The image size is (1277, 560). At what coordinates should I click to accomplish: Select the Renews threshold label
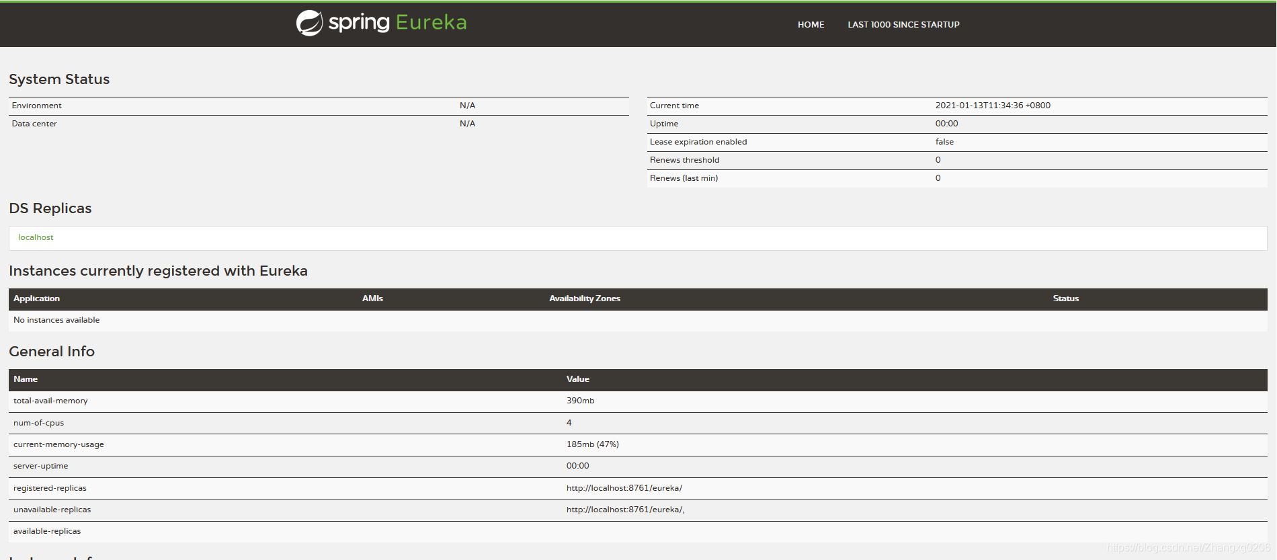(x=684, y=160)
